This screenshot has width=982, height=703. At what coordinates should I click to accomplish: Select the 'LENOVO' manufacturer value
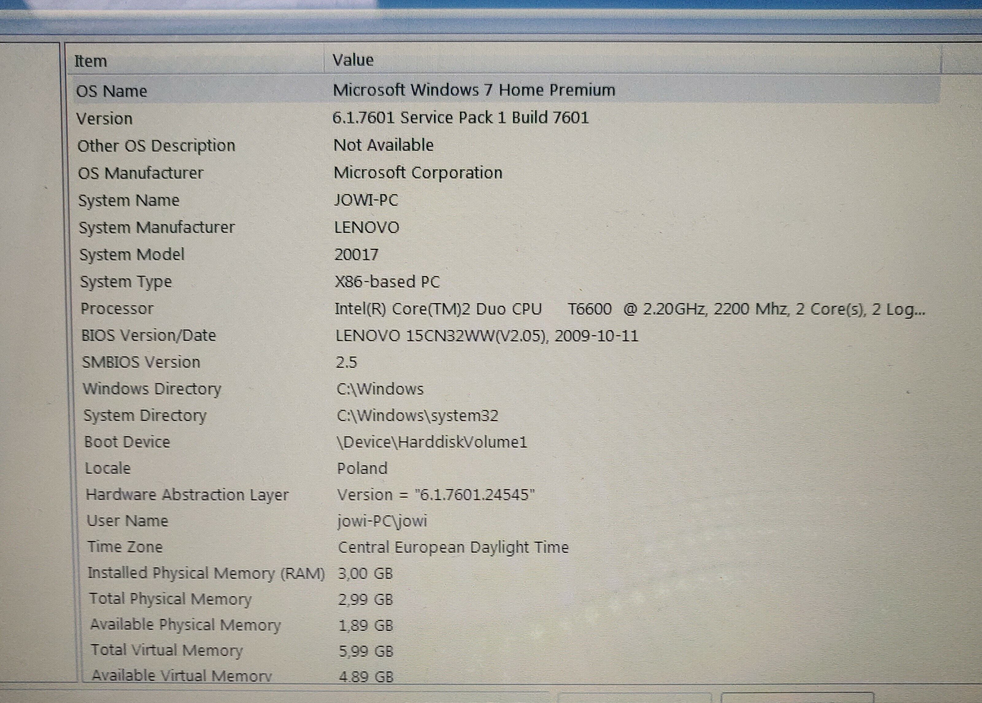tap(366, 227)
